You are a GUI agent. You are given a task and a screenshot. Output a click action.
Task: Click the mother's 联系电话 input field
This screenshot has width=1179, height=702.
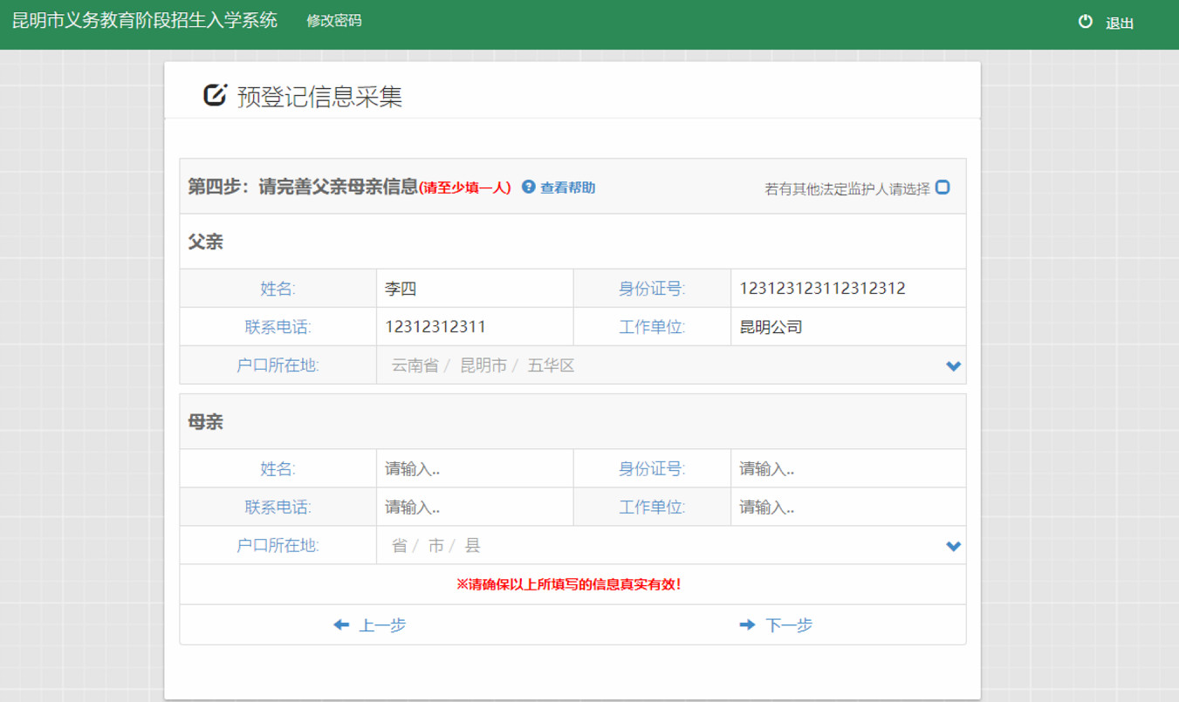click(475, 507)
